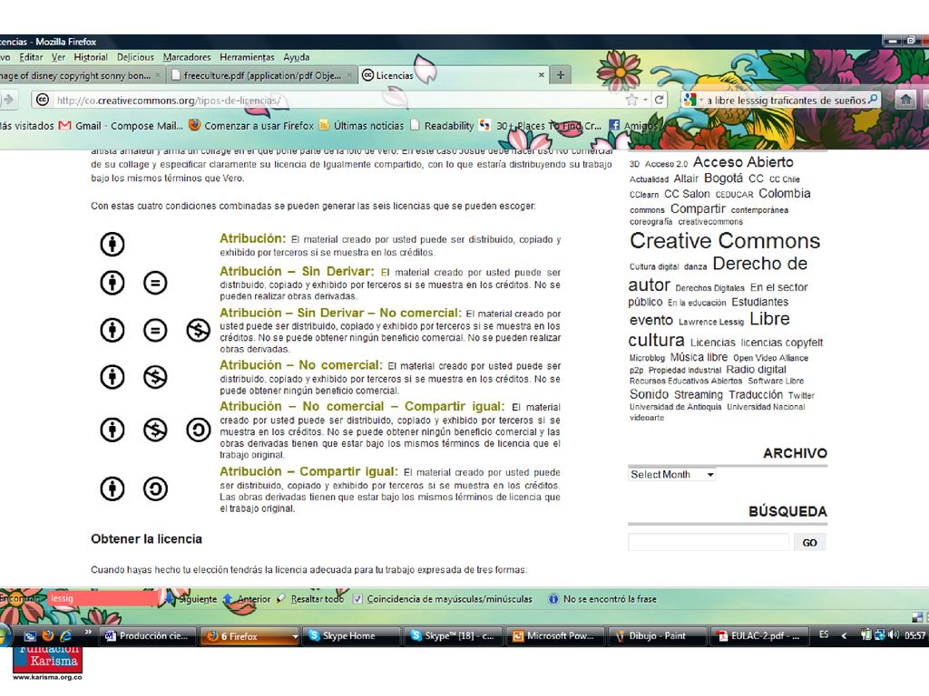
Task: Go to home page via house icon
Action: (x=906, y=100)
